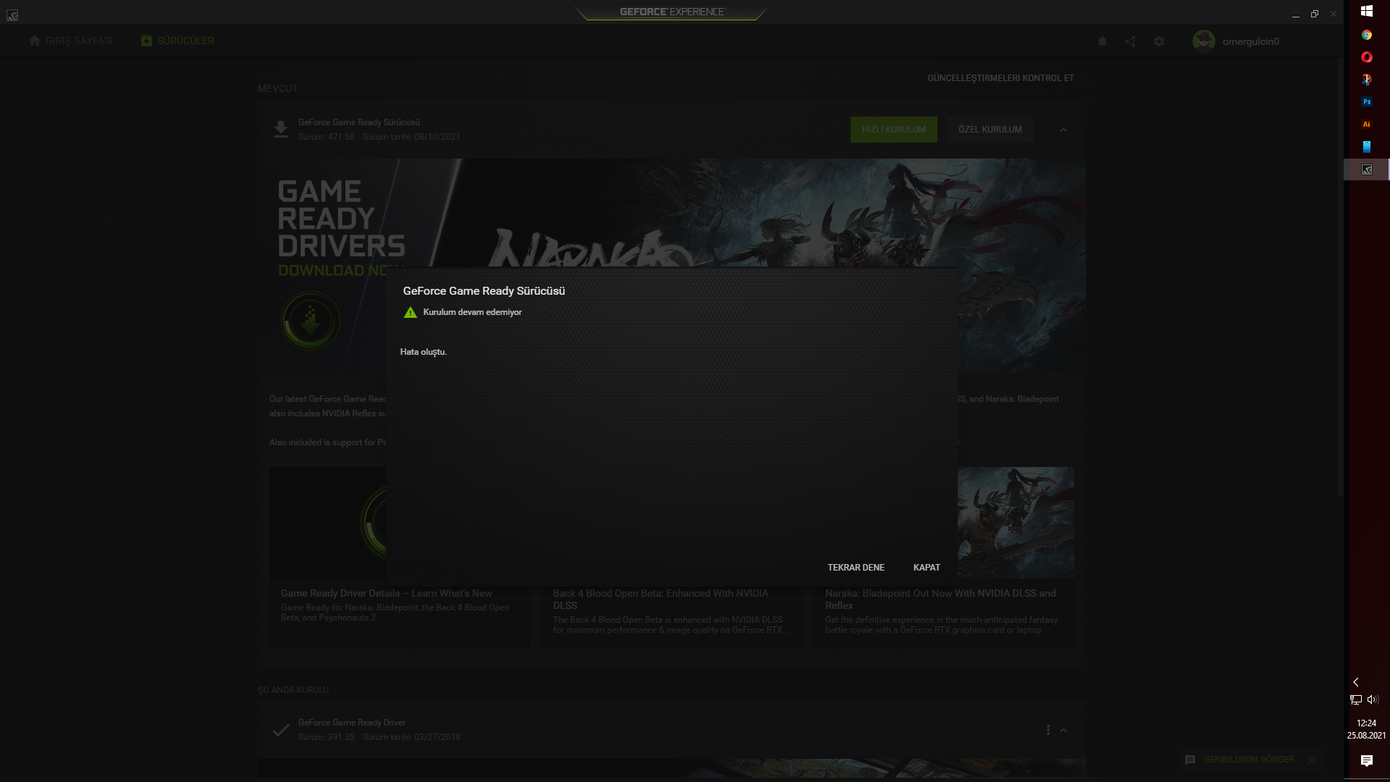Go to Giriş Sayfası tab
1390x782 pixels.
71,41
